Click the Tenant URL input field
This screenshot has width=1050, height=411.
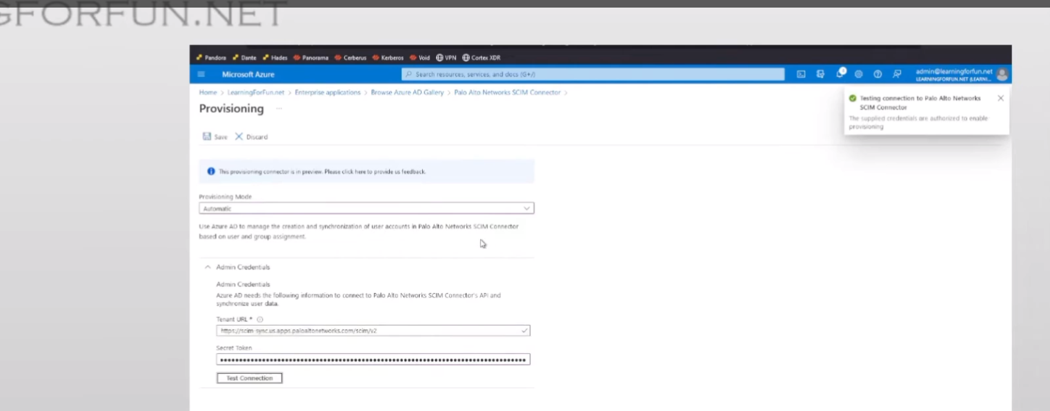pos(373,331)
